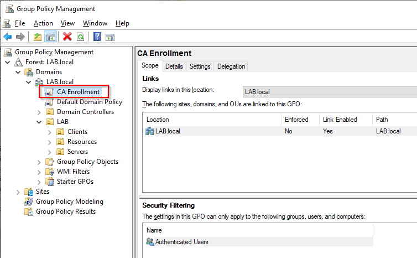Click the Starter GPOs folder icon
417x258 pixels.
pos(50,182)
